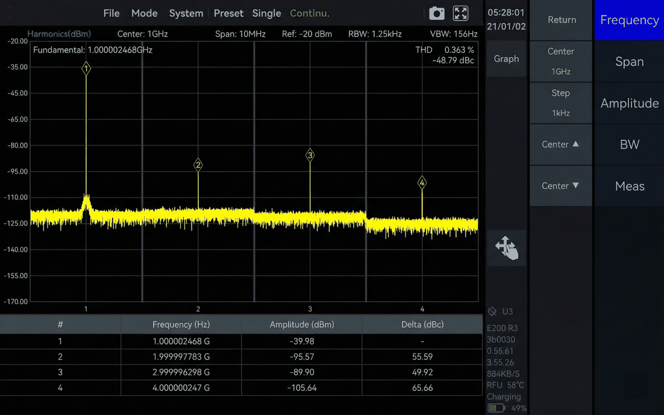Click the Amplitude (dBm) column header
The image size is (664, 415).
click(x=302, y=325)
